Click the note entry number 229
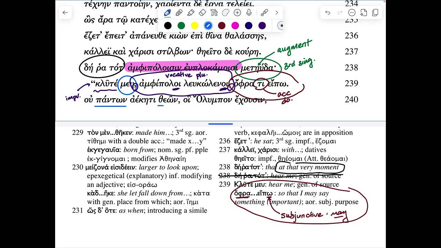Screen dimensions: 441x248 click(x=78, y=132)
